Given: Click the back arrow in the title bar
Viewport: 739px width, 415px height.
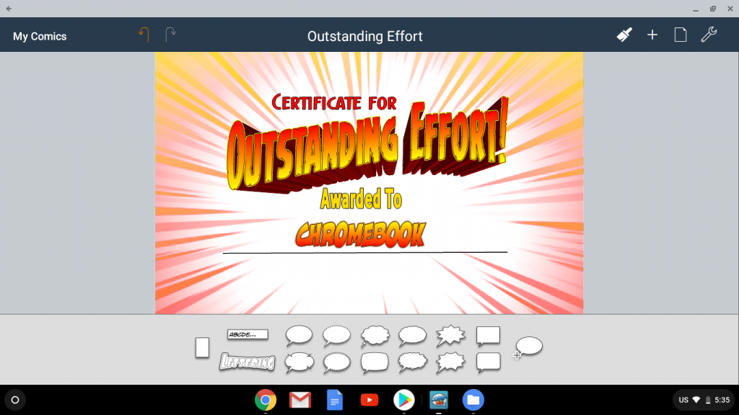Looking at the screenshot, I should 9,9.
